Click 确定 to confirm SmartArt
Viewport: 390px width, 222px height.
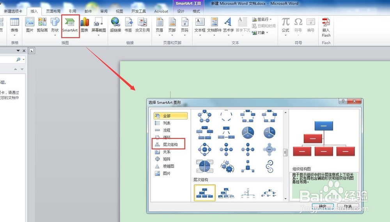pos(323,206)
